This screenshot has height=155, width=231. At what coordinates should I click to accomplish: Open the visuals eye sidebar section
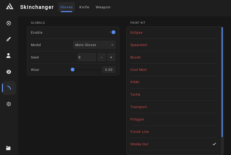[x=9, y=72]
